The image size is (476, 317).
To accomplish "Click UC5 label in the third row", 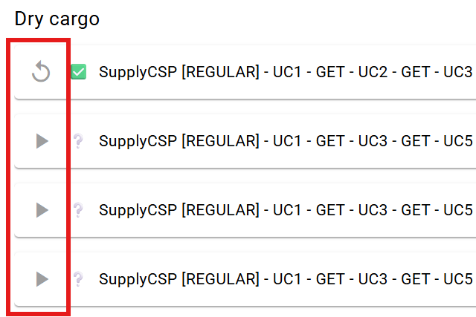I will (x=458, y=210).
